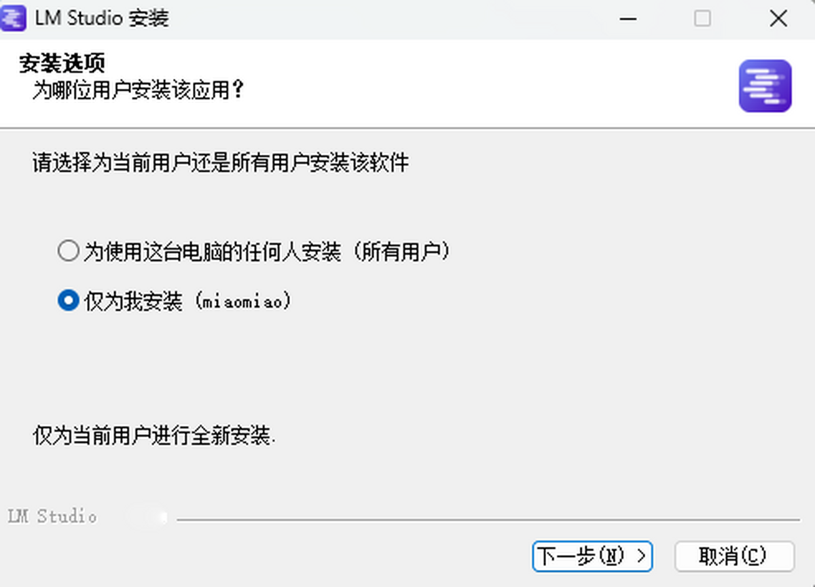Proceed with the 下一步(N) button

592,556
